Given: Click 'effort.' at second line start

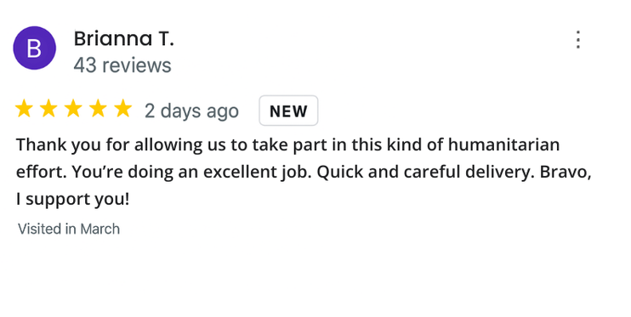Looking at the screenshot, I should coord(42,173).
